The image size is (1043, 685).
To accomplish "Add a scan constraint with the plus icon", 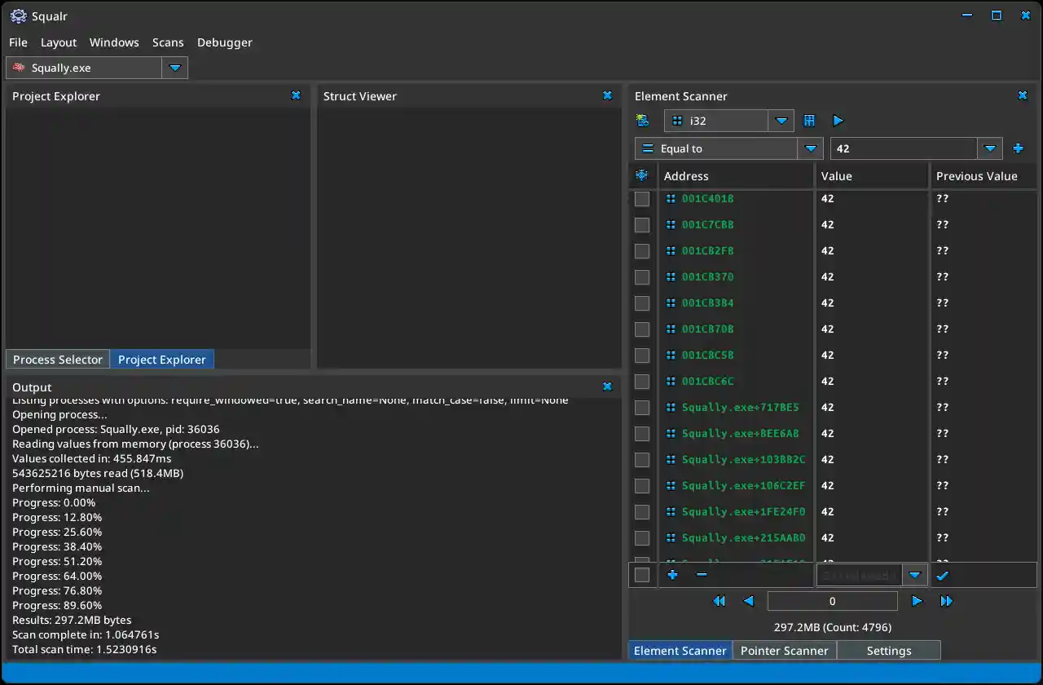I will tap(1018, 148).
